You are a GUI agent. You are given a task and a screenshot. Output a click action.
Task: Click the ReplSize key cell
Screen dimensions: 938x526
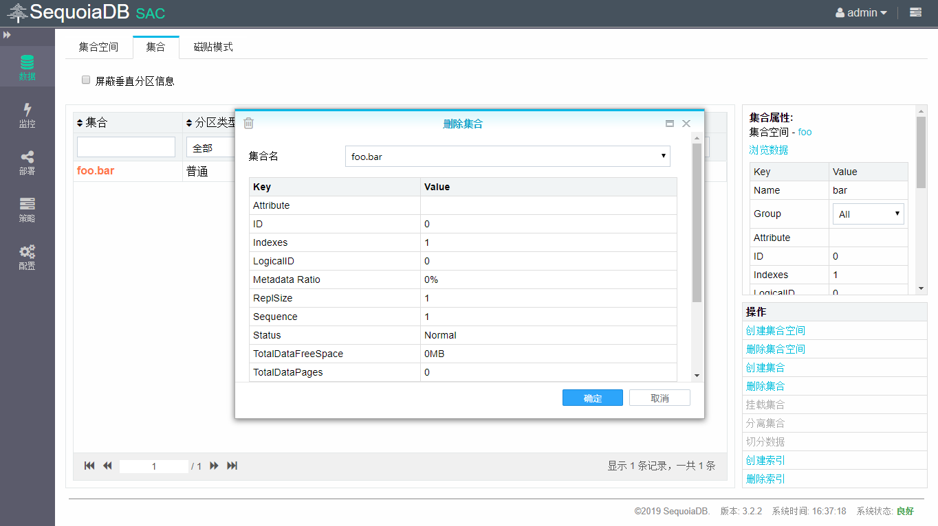point(335,298)
